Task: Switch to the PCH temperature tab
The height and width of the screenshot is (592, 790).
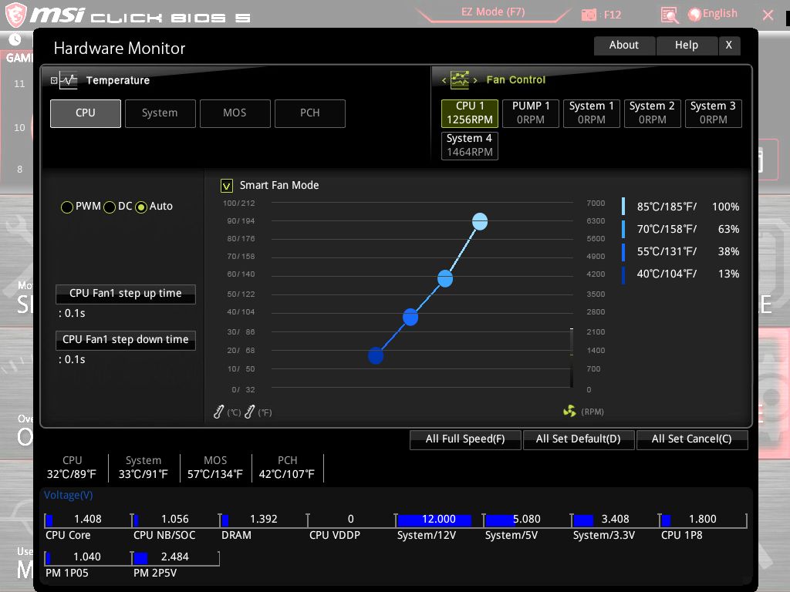Action: tap(309, 113)
